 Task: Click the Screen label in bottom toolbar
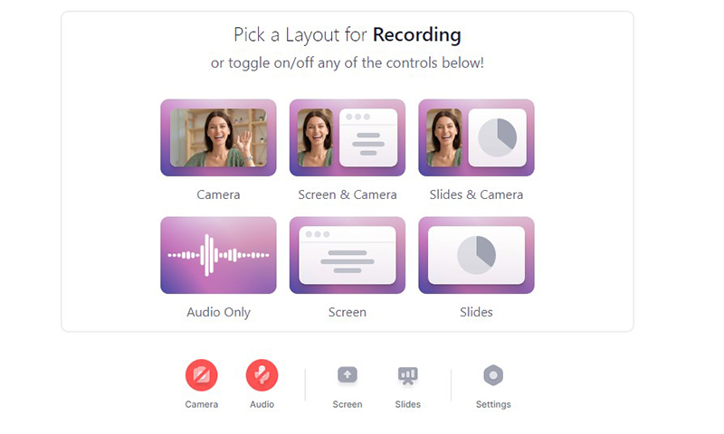click(348, 404)
